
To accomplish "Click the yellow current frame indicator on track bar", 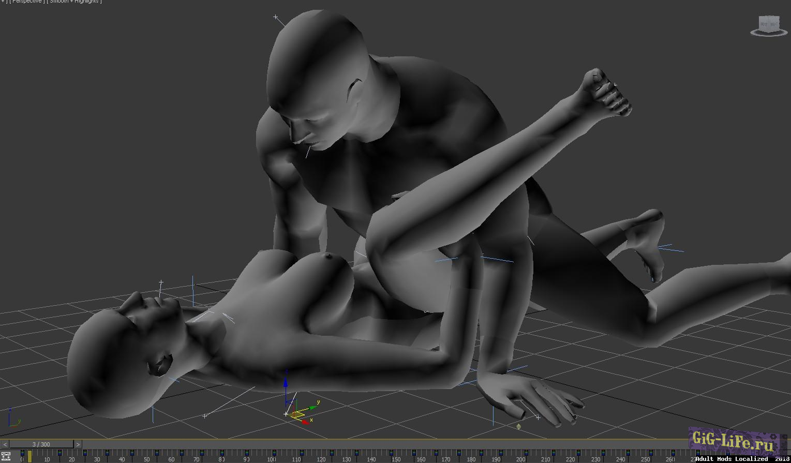I will coord(29,456).
